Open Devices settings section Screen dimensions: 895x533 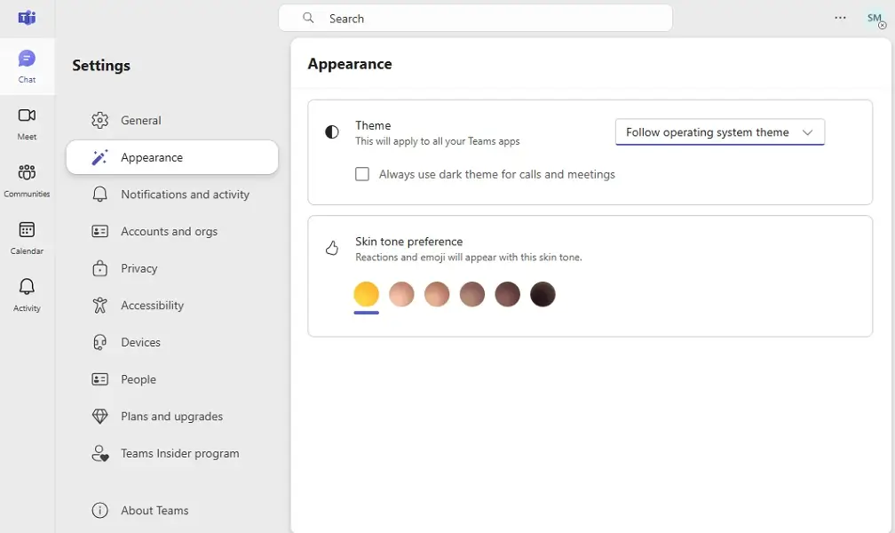[x=172, y=342]
